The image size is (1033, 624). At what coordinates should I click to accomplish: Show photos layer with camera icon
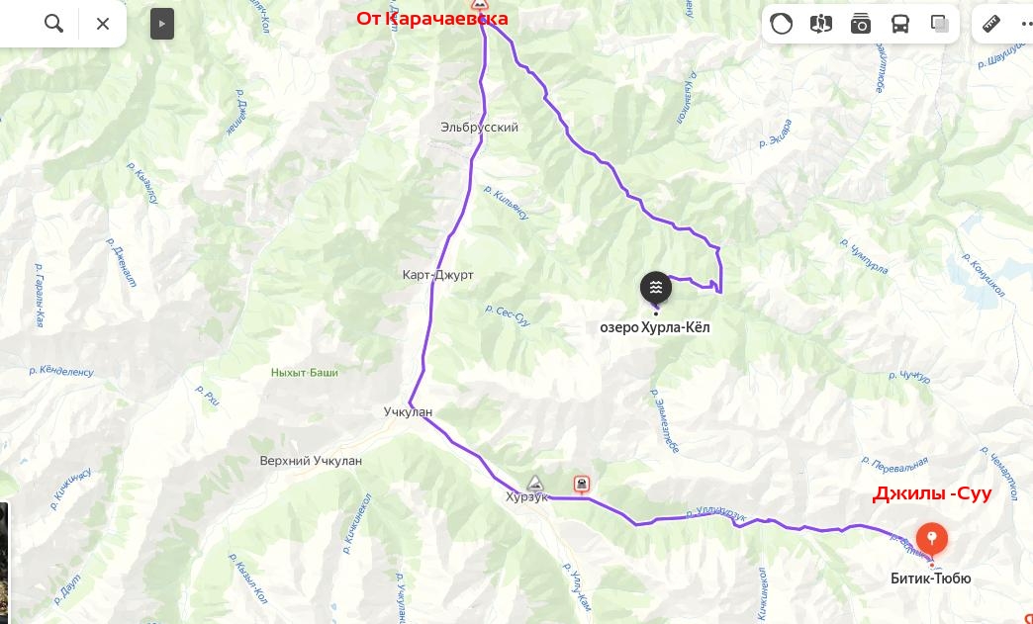861,25
